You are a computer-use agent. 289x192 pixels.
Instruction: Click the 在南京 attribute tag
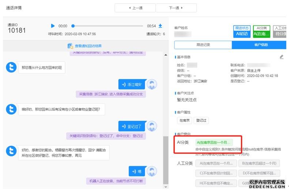[184, 120]
